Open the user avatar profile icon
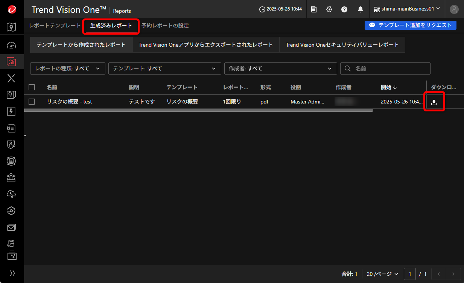 pos(455,9)
